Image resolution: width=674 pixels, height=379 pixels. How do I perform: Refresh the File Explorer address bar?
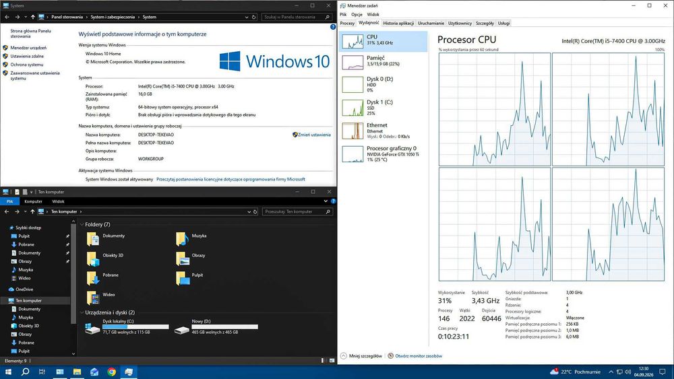255,211
